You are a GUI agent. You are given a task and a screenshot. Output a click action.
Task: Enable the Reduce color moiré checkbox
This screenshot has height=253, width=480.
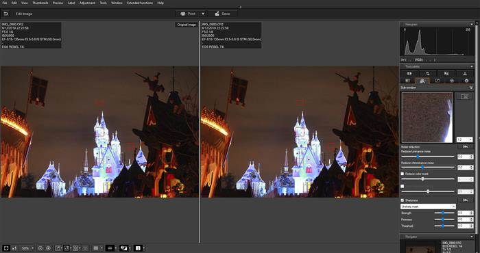(x=403, y=174)
